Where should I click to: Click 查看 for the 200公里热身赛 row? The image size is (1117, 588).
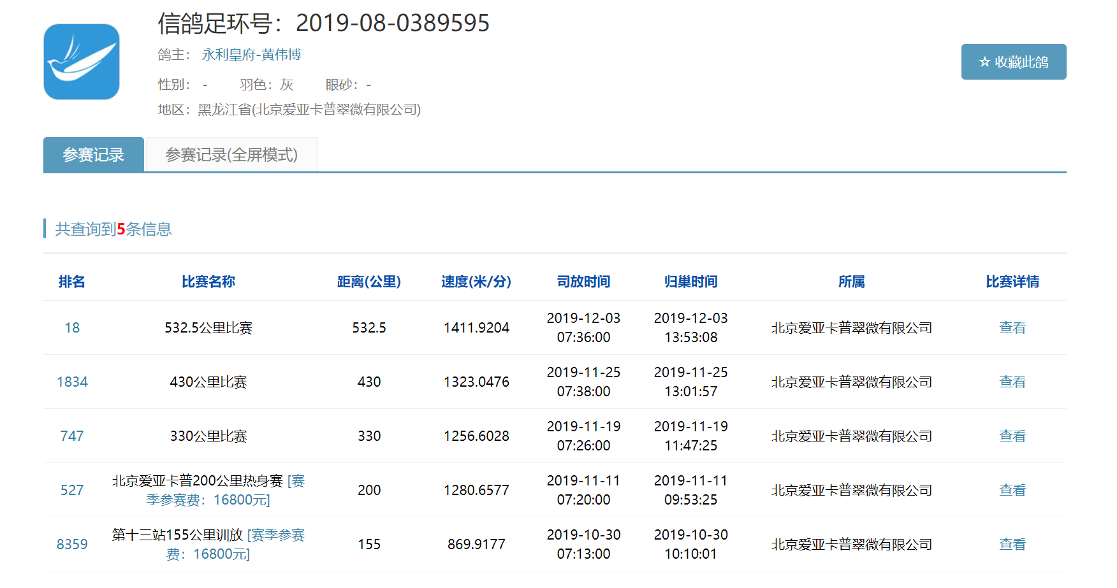[x=1012, y=490]
